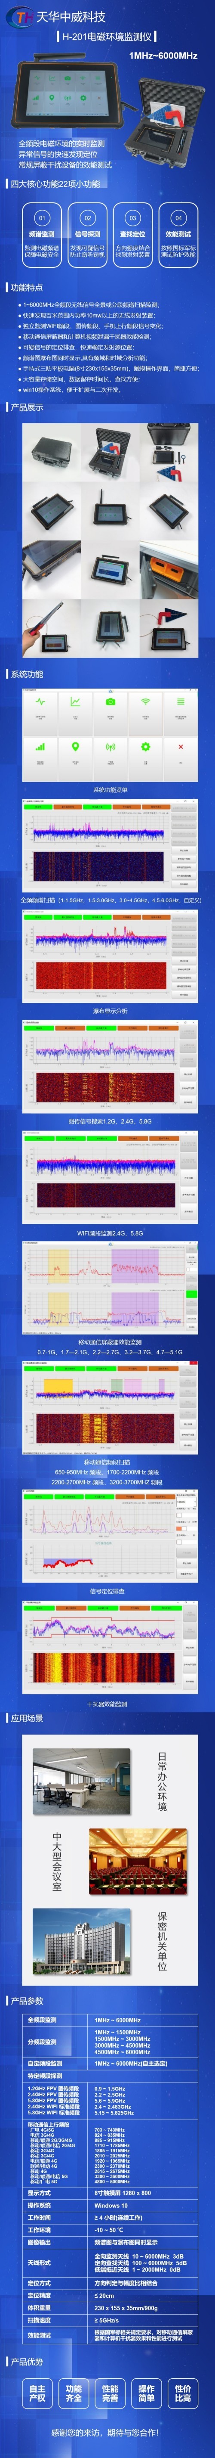Open the green list-lines icon in system menu
The height and width of the screenshot is (2458, 215).
(180, 701)
